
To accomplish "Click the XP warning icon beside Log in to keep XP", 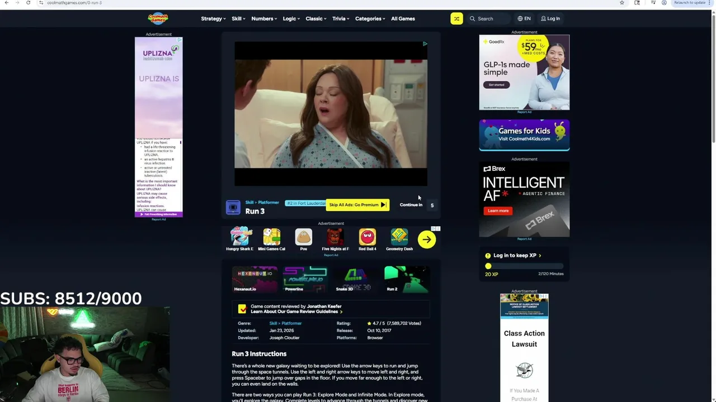I will click(x=488, y=255).
